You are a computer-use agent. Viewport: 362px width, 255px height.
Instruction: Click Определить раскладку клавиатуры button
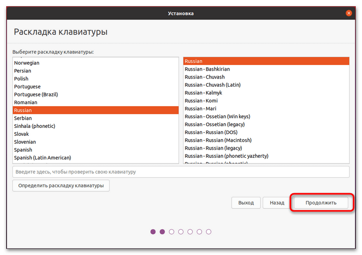pyautogui.click(x=61, y=185)
